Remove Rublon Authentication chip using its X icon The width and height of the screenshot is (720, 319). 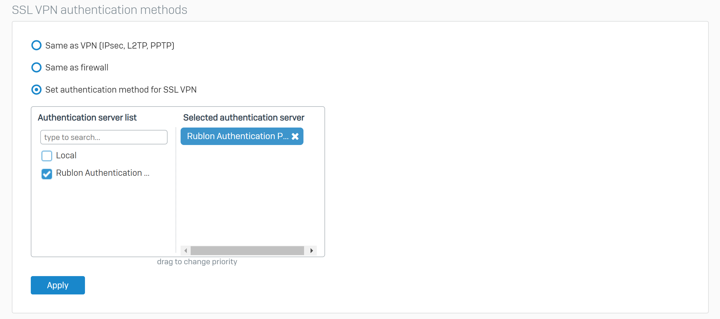pos(295,136)
